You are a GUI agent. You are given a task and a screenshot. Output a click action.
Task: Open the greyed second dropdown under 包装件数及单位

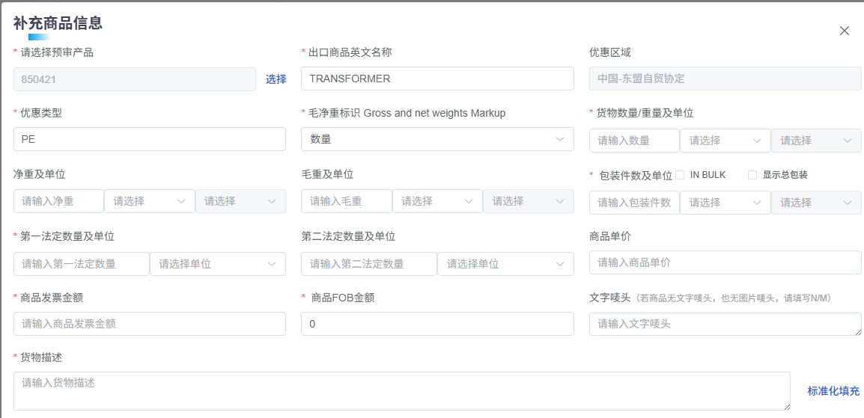(816, 202)
